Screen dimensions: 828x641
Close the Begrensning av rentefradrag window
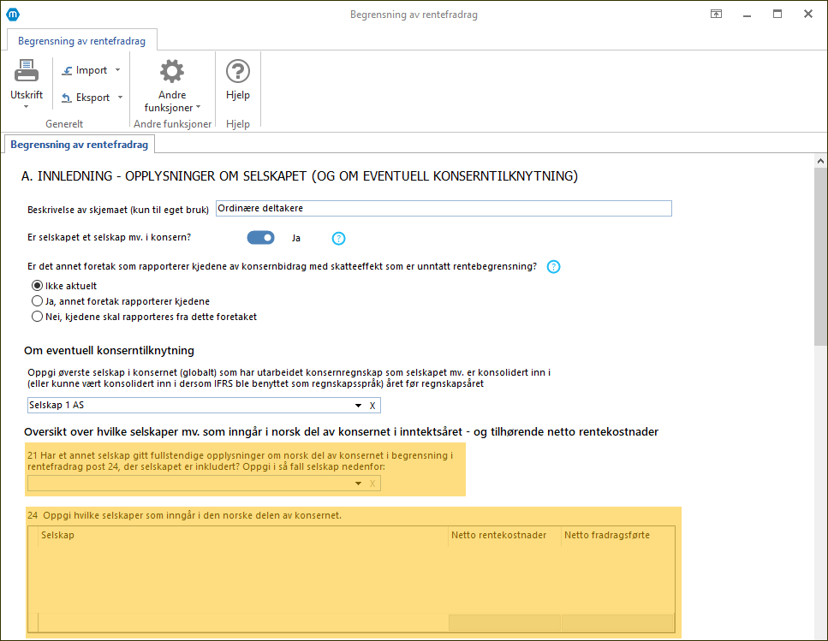[x=808, y=15]
